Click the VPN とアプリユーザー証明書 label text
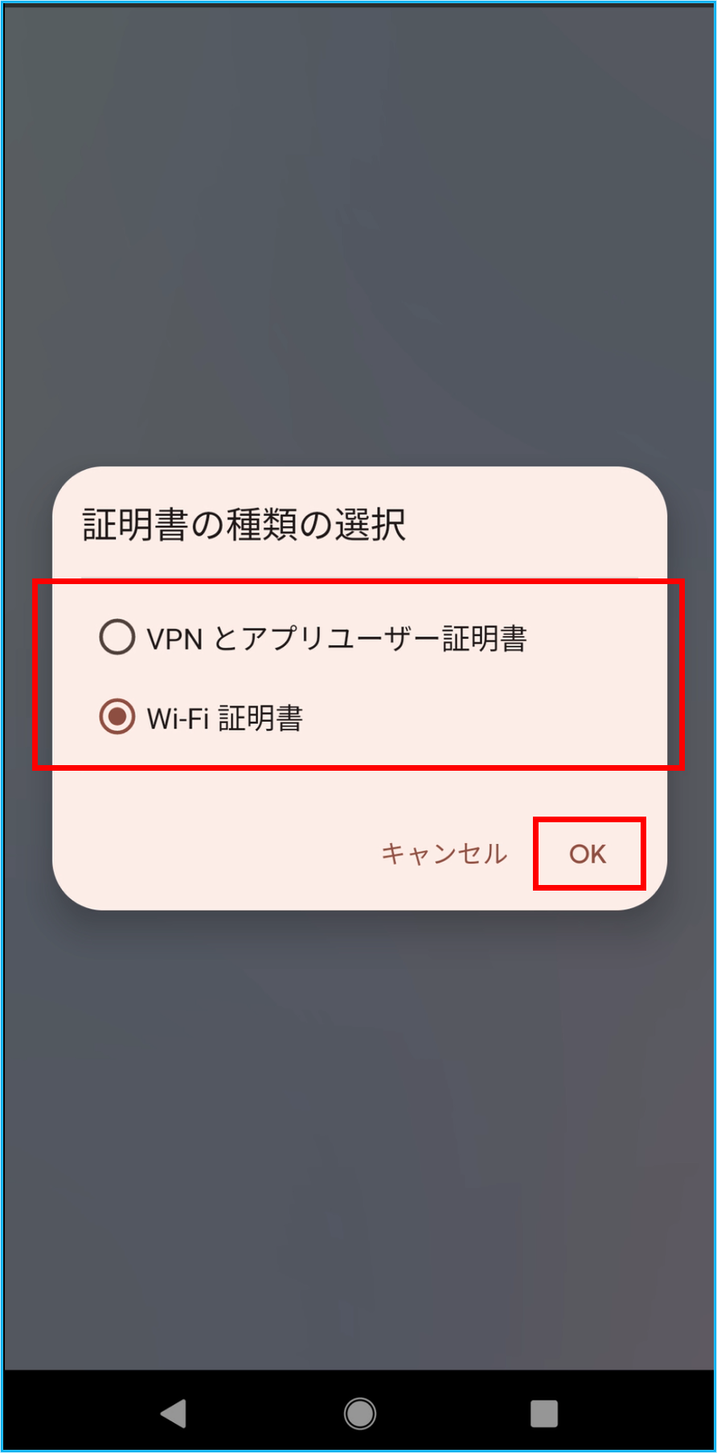 coord(337,639)
